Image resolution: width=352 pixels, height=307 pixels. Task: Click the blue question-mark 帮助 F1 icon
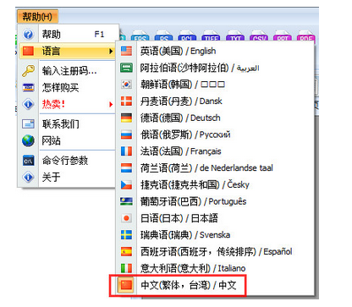[28, 35]
